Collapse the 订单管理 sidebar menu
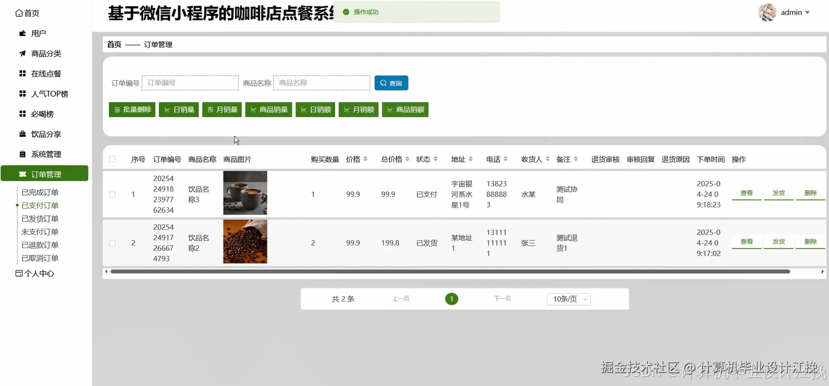829x386 pixels. pos(44,174)
